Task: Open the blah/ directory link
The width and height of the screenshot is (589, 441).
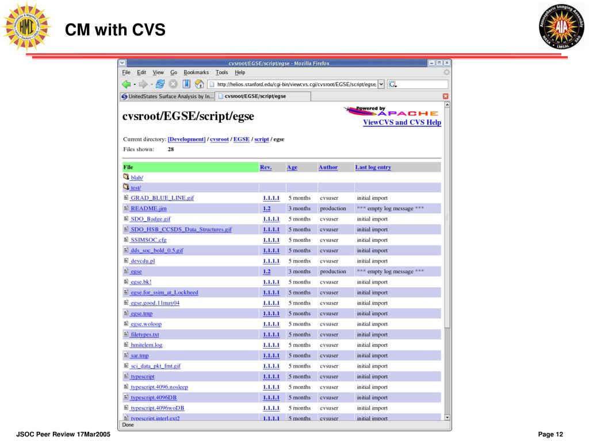Action: coord(137,177)
